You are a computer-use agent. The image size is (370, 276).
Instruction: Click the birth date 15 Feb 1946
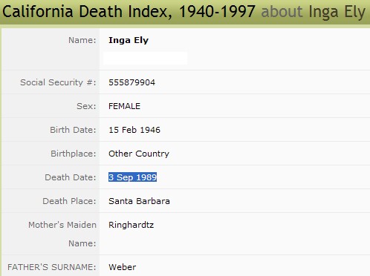(x=134, y=130)
